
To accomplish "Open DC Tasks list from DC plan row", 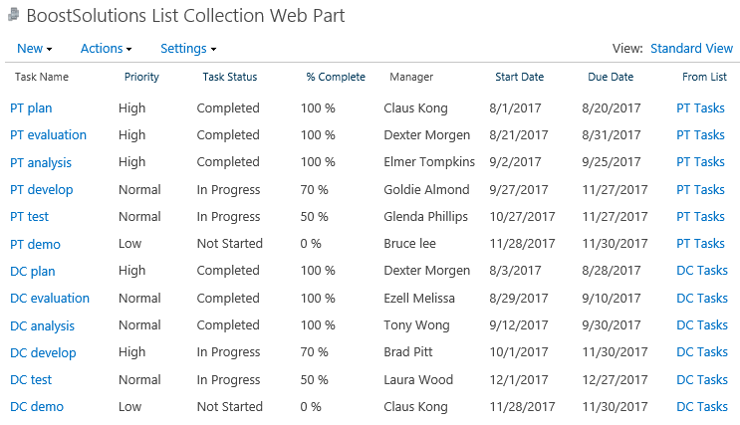I will (x=702, y=271).
